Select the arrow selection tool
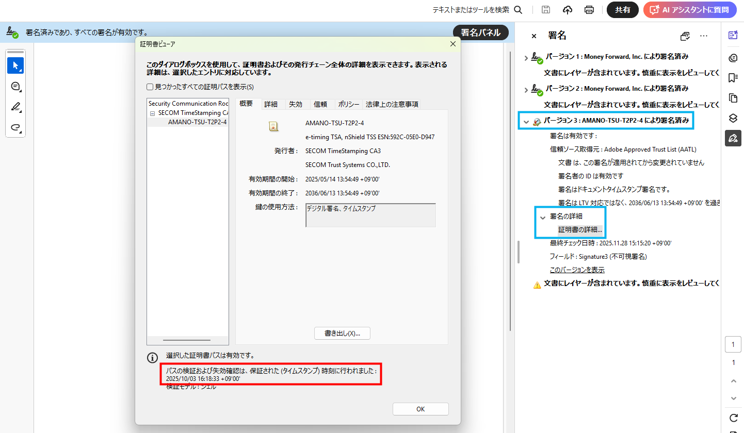This screenshot has height=433, width=744. point(15,65)
